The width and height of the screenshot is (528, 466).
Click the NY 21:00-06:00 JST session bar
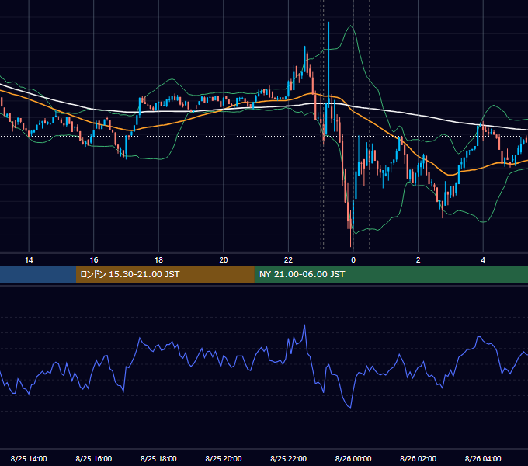click(391, 274)
